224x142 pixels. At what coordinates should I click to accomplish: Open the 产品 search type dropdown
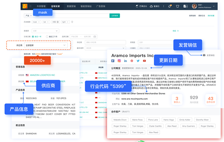29,16
